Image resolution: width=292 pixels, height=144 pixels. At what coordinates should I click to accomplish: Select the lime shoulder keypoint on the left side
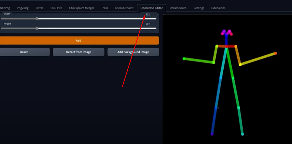[217, 46]
